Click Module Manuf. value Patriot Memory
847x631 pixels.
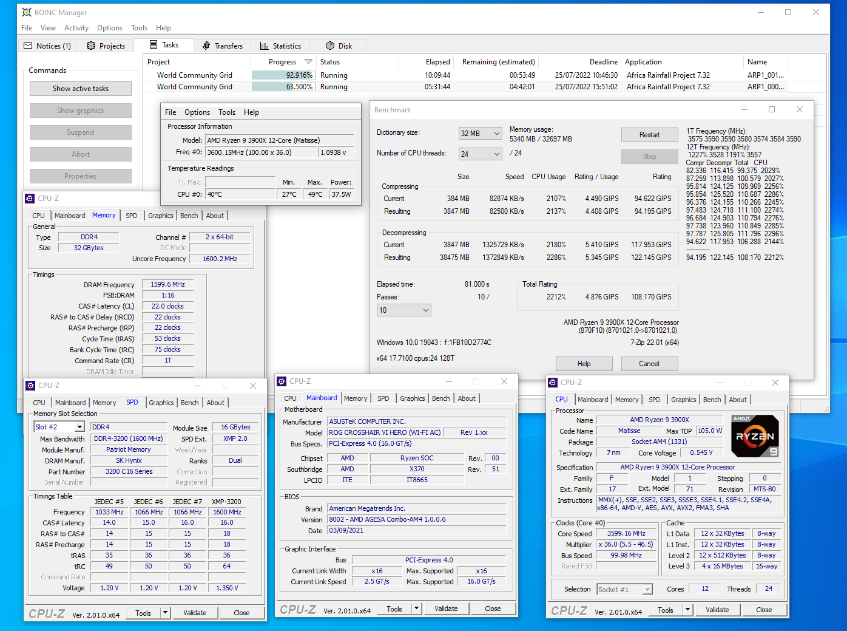click(x=129, y=449)
